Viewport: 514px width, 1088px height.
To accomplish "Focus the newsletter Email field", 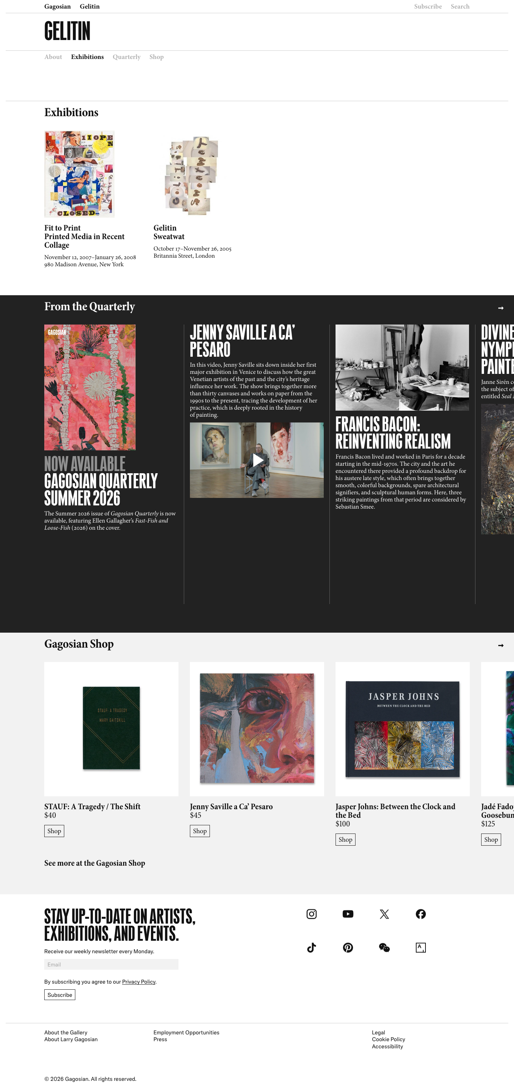I will point(111,964).
